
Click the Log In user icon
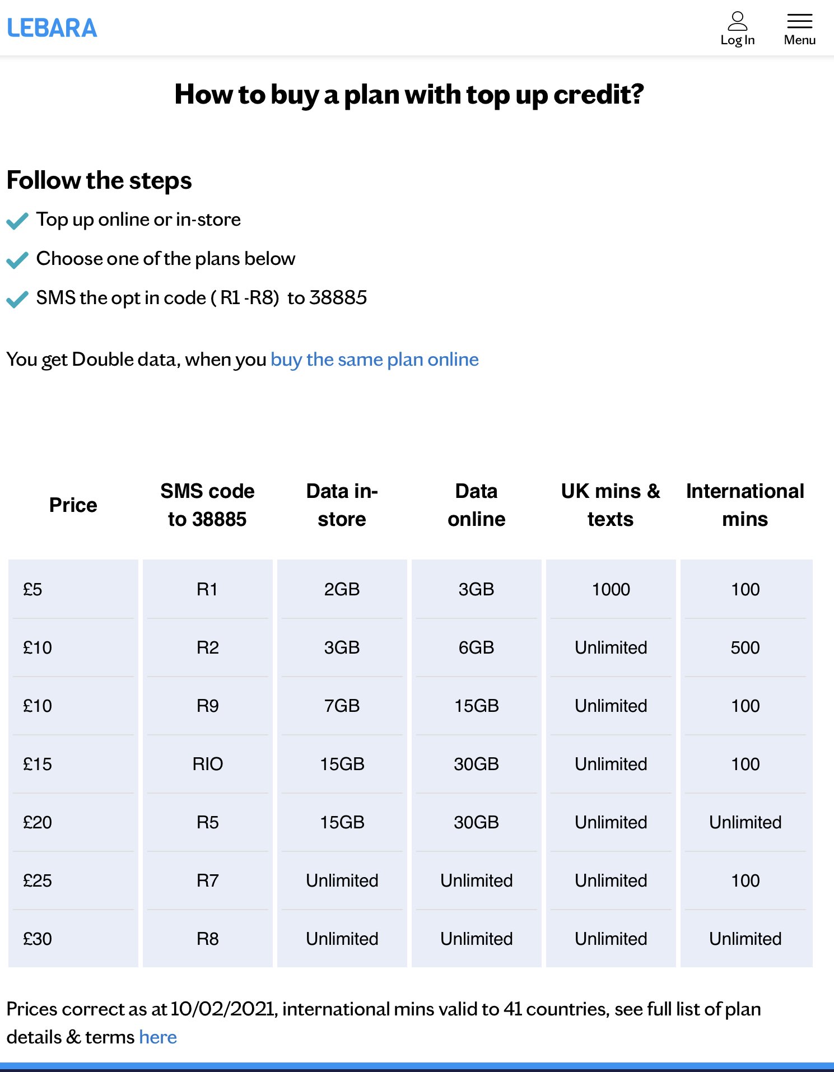[738, 29]
